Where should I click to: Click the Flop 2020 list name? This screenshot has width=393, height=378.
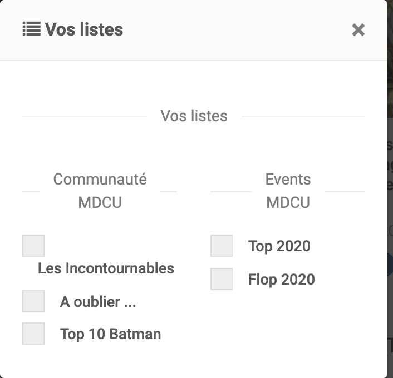282,280
